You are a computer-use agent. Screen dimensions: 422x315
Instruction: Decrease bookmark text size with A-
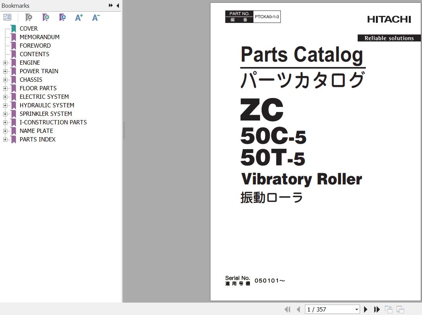pos(96,17)
